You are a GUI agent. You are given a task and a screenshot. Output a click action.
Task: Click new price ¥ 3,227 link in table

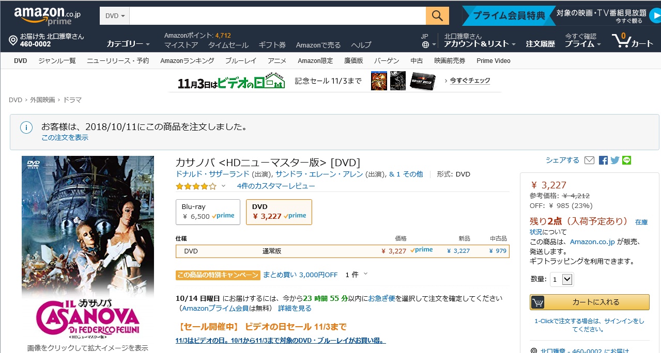(458, 251)
